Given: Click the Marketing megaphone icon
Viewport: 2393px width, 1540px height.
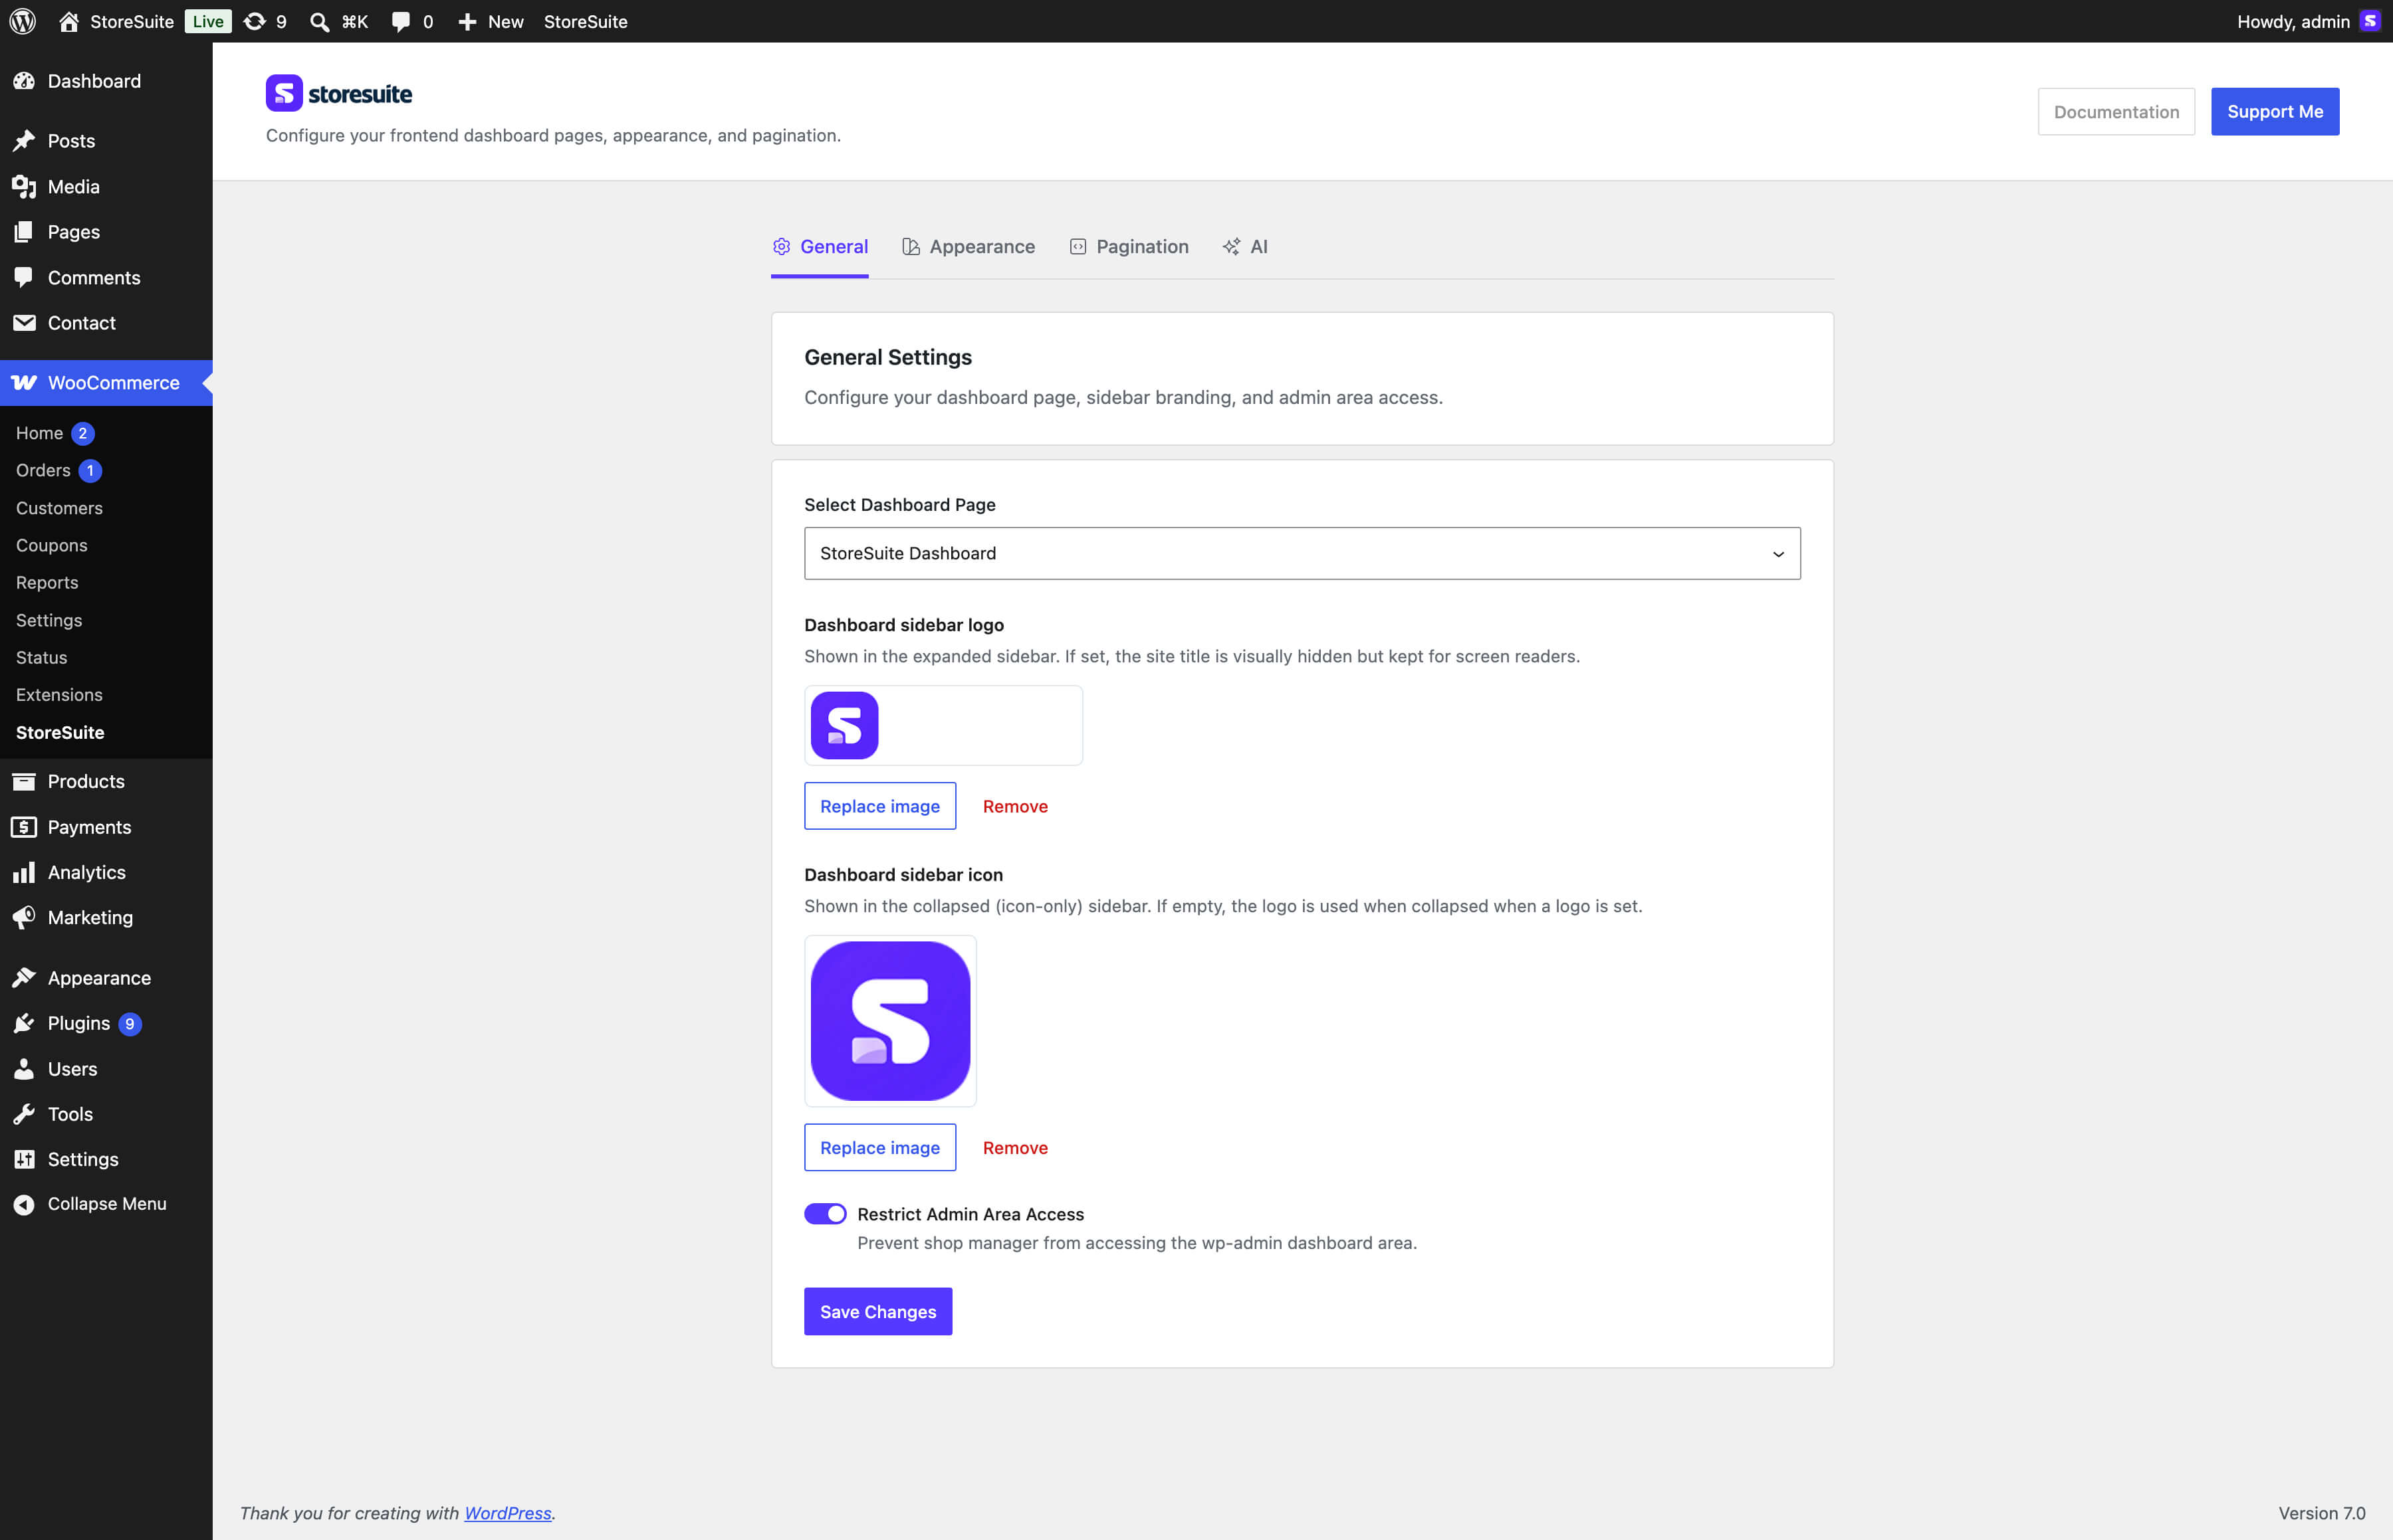Looking at the screenshot, I should (24, 917).
